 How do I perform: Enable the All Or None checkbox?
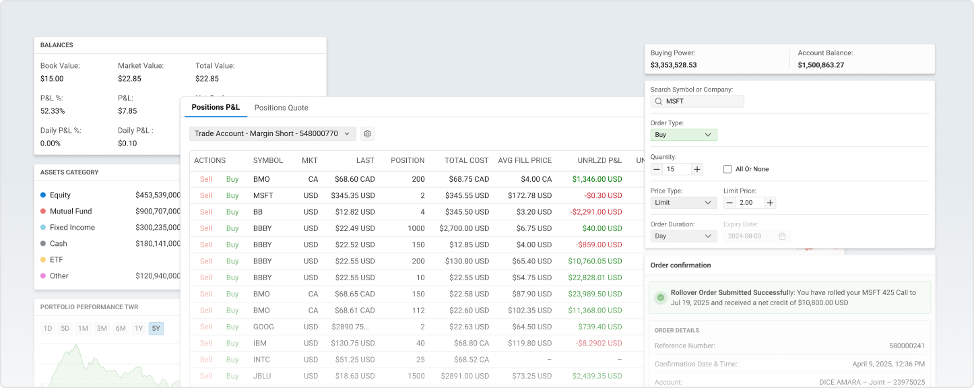pos(727,169)
